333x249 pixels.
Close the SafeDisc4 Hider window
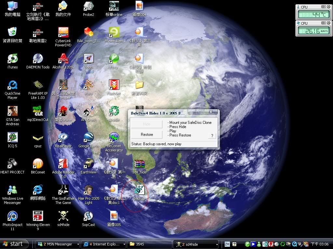coord(211,112)
